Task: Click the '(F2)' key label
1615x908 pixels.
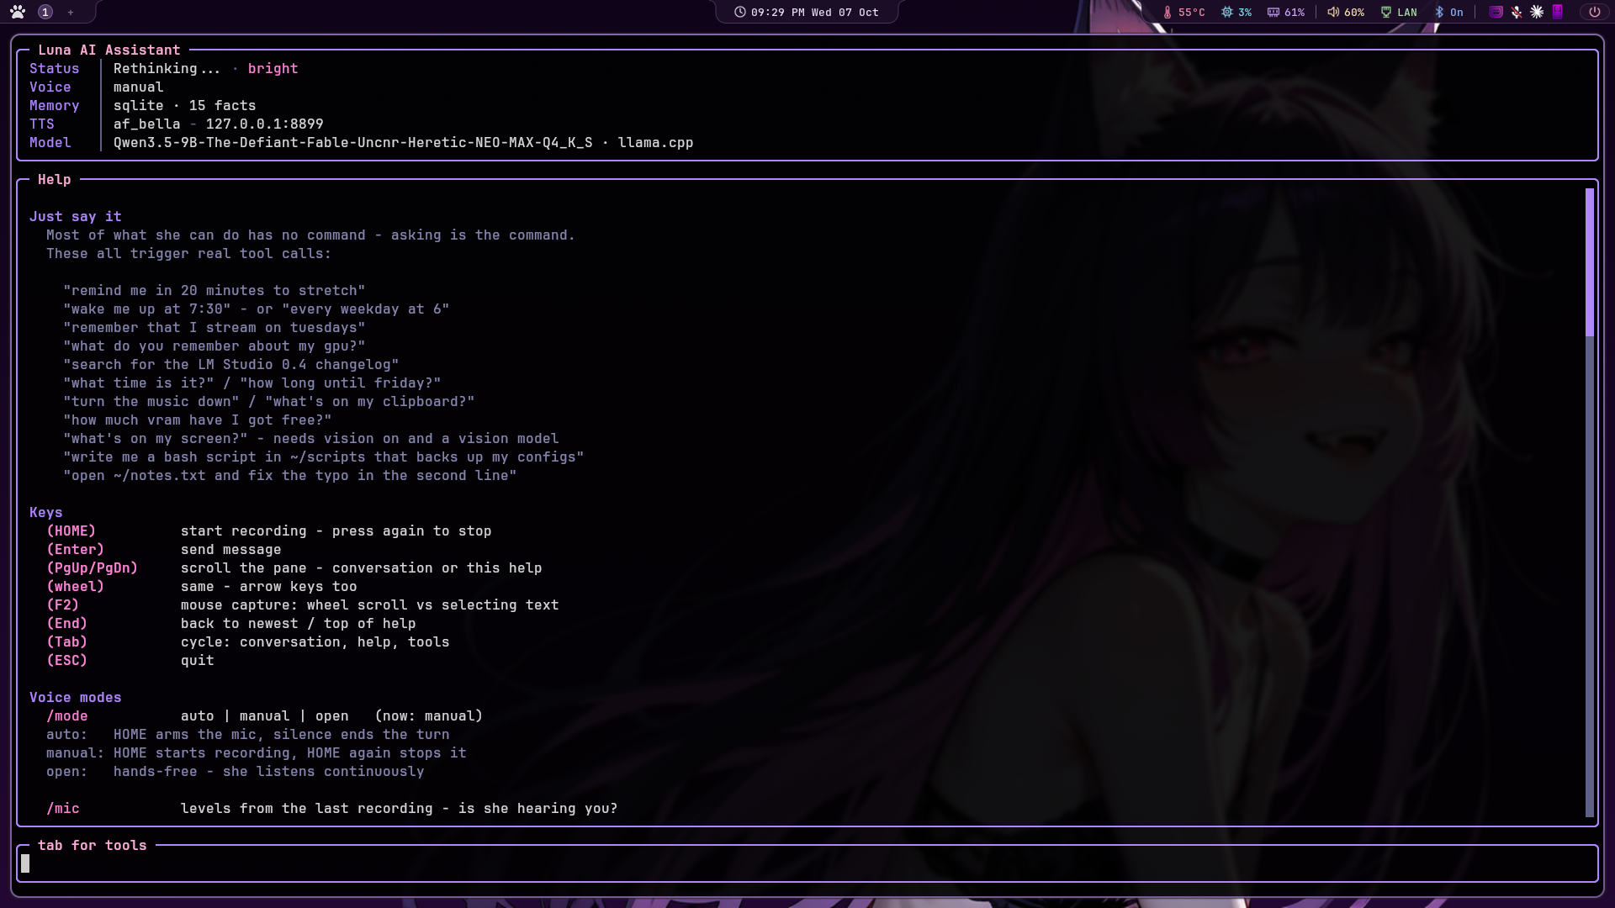Action: 63,605
